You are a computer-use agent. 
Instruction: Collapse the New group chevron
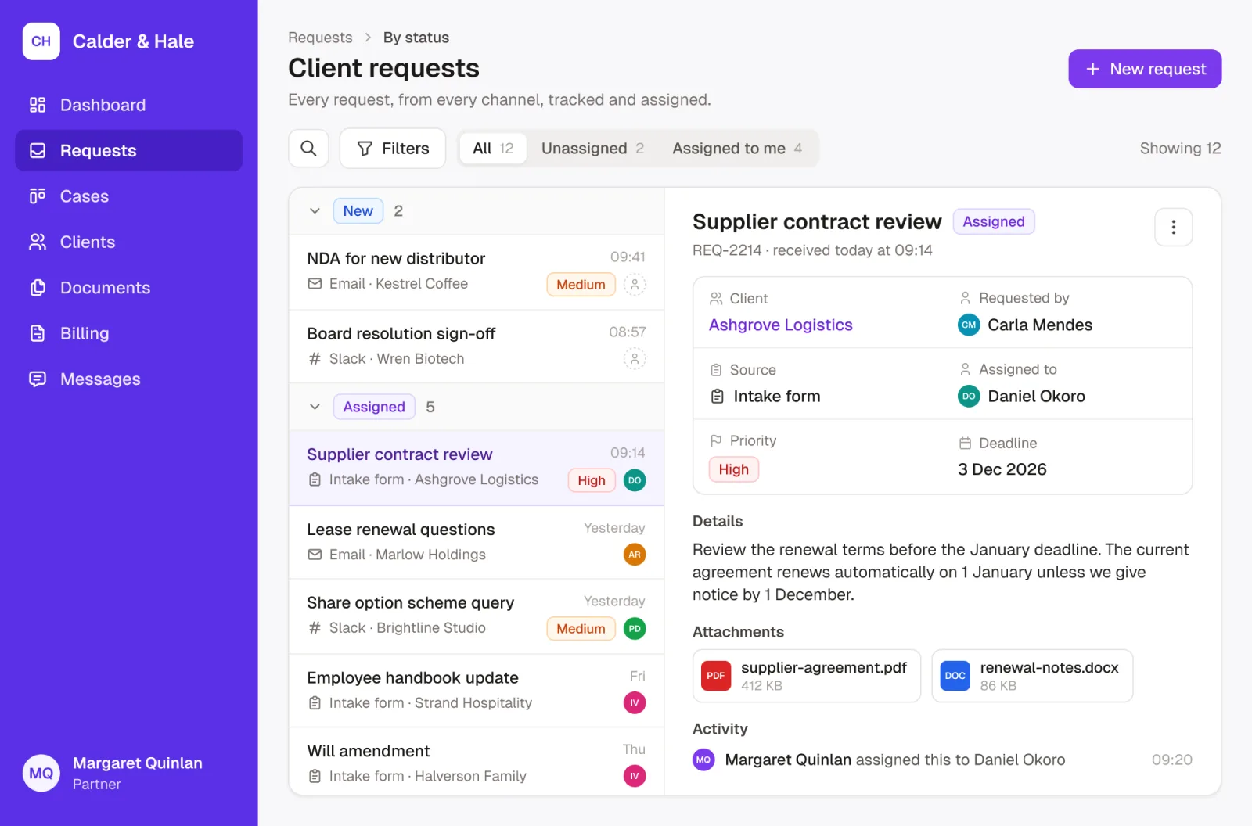315,211
